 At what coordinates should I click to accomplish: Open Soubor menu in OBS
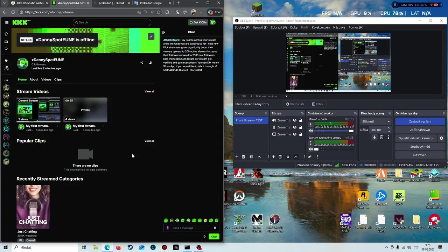click(242, 27)
